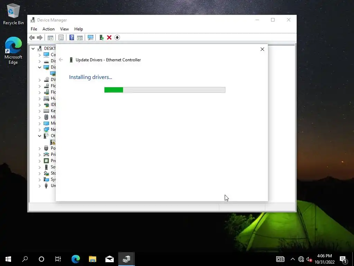Select the warning device icon under 'Ot'
354x266 pixels.
[x=53, y=142]
